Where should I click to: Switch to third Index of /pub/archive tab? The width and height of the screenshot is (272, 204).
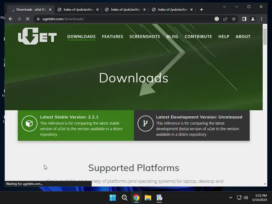126,10
